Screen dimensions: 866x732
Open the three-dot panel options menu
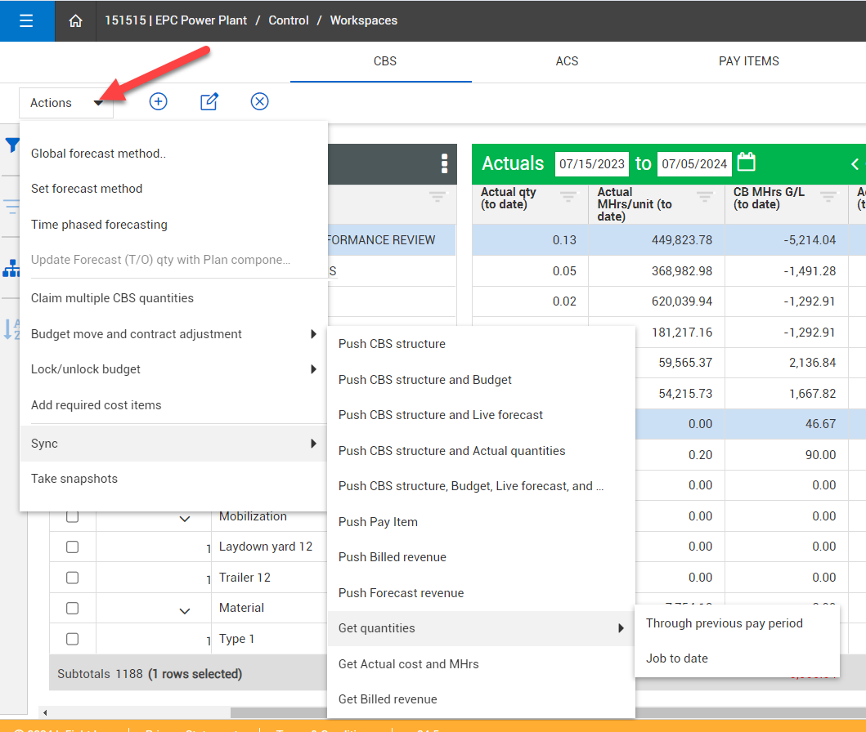tap(444, 163)
